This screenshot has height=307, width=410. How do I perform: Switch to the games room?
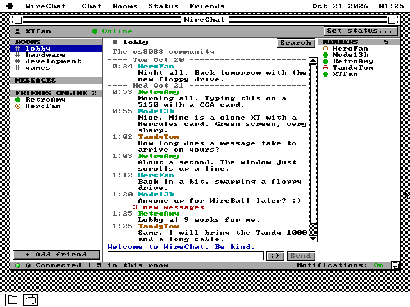(x=56, y=68)
